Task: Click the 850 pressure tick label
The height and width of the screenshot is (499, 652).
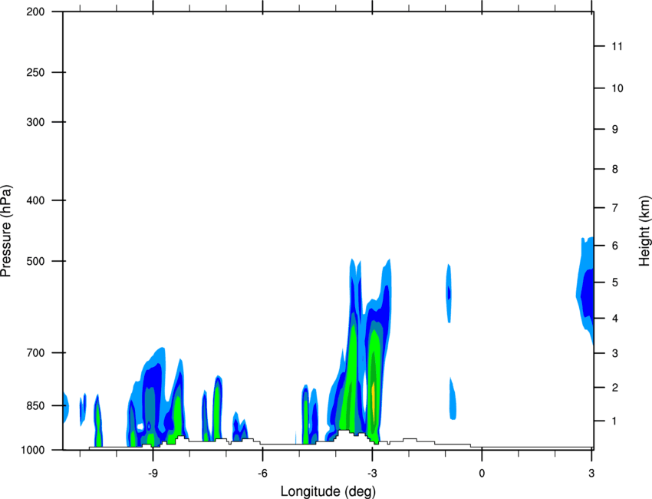Action: coord(35,405)
